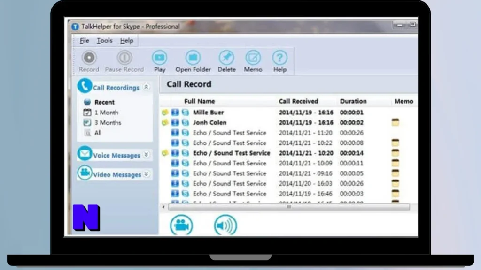Select the Echo record received at 10:09
481x270 pixels.
point(288,163)
